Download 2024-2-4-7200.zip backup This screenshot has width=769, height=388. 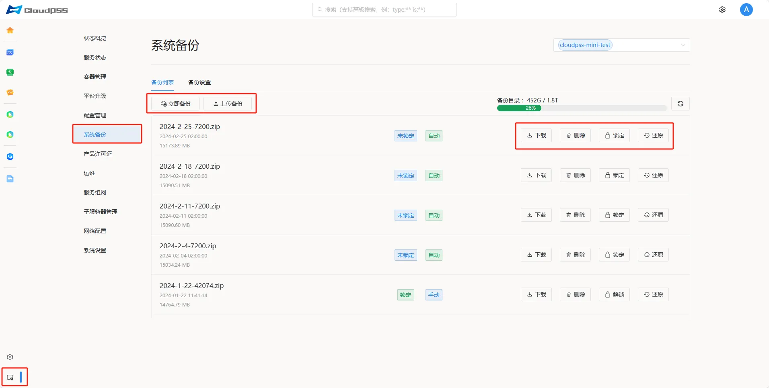coord(537,255)
